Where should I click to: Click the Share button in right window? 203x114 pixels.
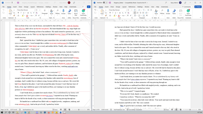coord(198,7)
